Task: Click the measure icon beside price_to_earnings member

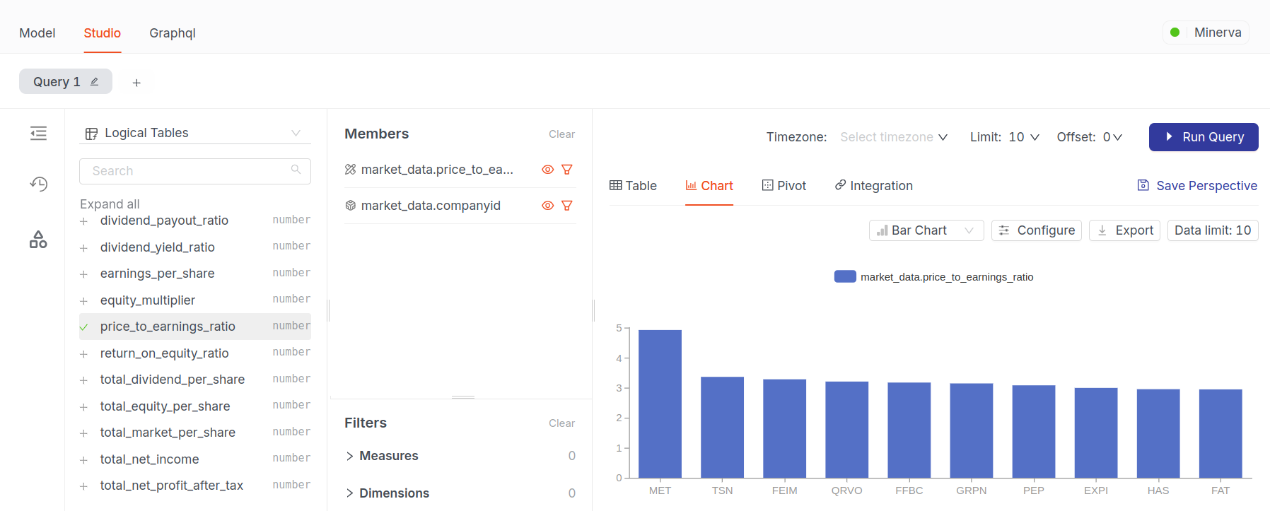Action: [350, 170]
